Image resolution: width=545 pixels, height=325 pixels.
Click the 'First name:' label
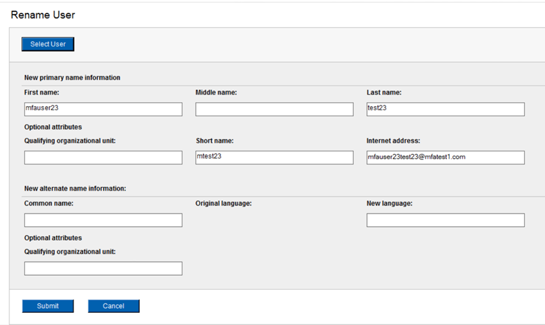tap(42, 93)
